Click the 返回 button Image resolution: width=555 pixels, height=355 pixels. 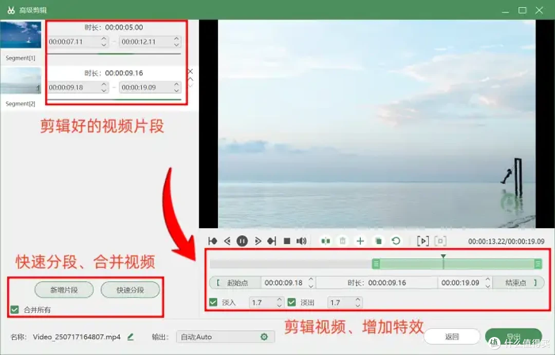[x=452, y=337]
